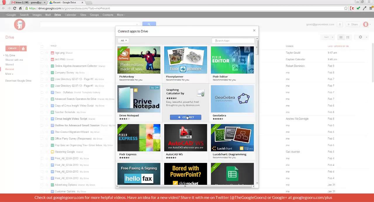Click the folder icon for Mastering Google
This screenshot has width=374, height=202.
[x=52, y=152]
